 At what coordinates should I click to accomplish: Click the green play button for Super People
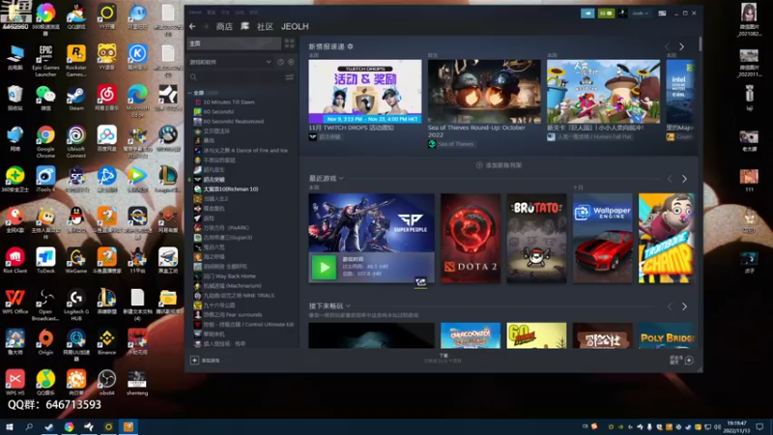pyautogui.click(x=324, y=268)
